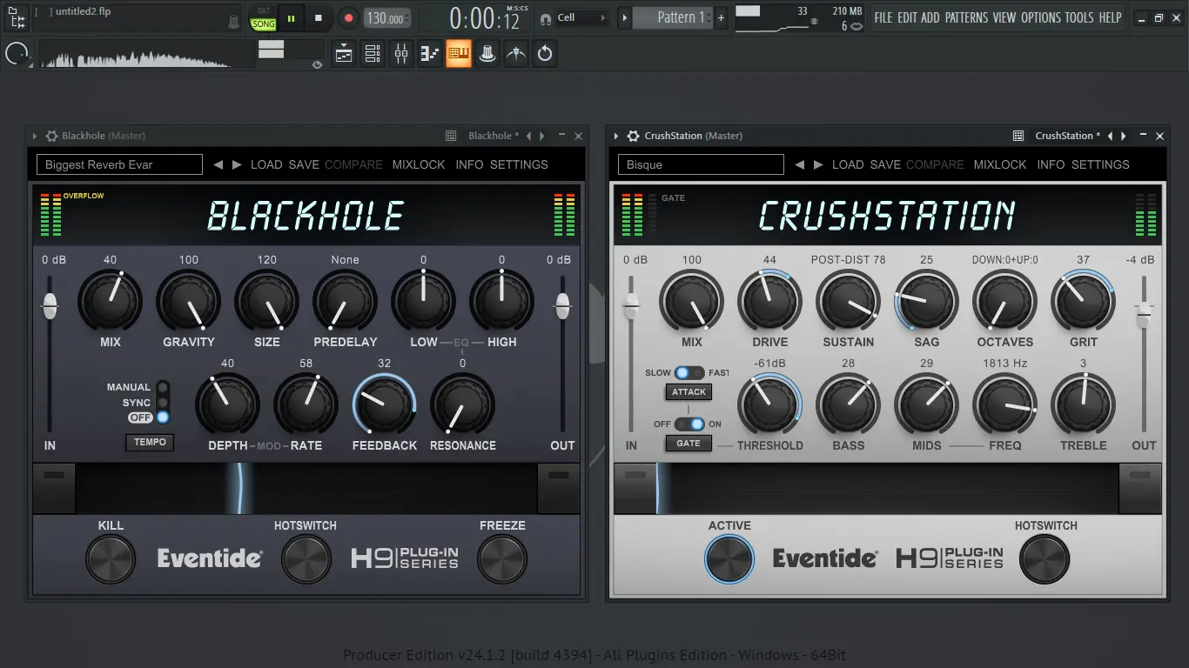Click the CrushStation title bar grid icon
1189x668 pixels.
[1018, 136]
